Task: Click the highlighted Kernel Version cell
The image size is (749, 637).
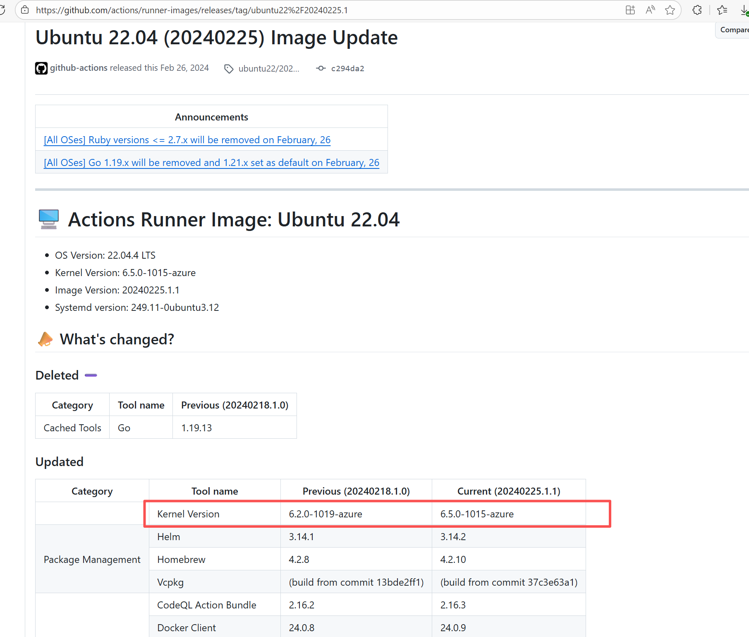Action: pyautogui.click(x=188, y=514)
